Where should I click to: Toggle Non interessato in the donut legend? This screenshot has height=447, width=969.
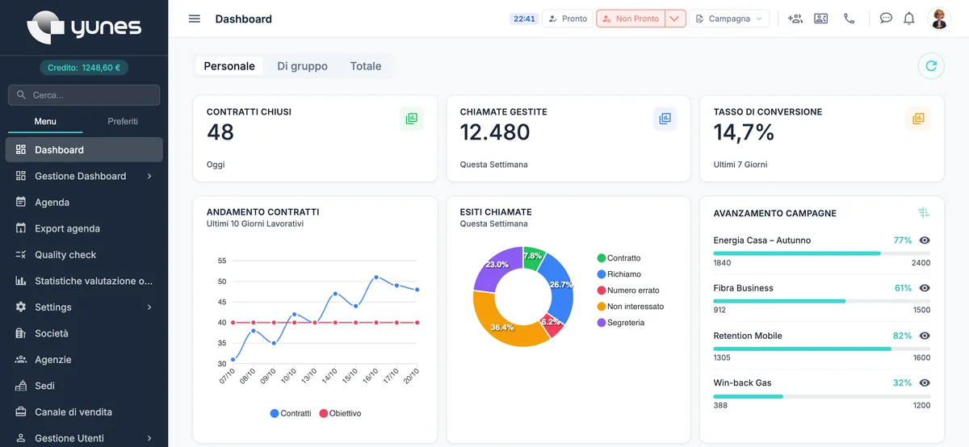(x=631, y=307)
